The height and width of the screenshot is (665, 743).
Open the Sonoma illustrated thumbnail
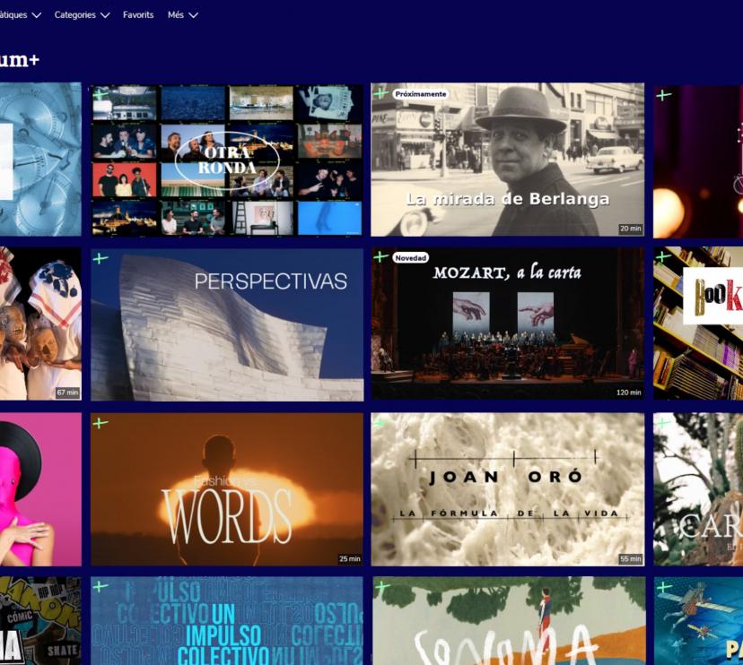pos(509,621)
